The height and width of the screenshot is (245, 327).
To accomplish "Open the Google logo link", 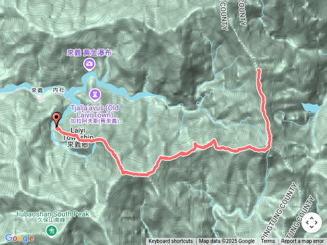I will click(19, 238).
